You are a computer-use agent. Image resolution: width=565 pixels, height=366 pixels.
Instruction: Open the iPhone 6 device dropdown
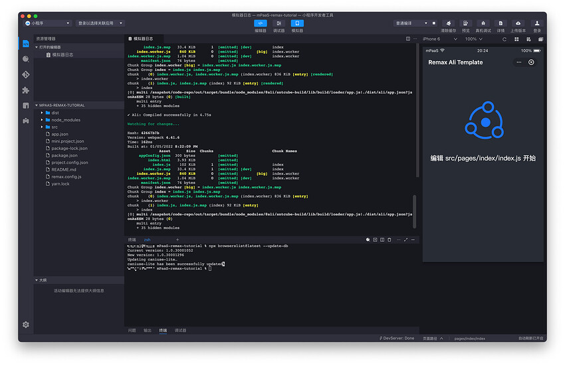click(x=439, y=39)
